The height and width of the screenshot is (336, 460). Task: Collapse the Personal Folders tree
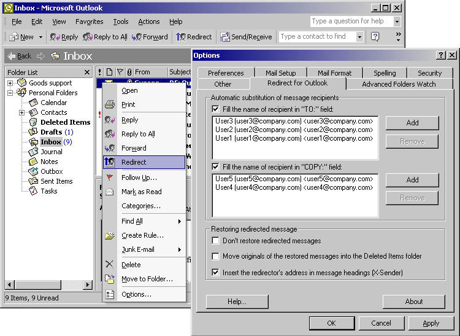click(x=10, y=93)
